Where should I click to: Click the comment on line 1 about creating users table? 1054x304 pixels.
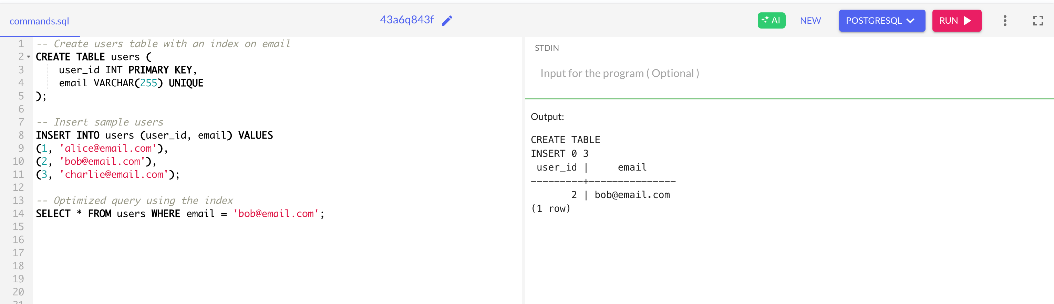(163, 44)
